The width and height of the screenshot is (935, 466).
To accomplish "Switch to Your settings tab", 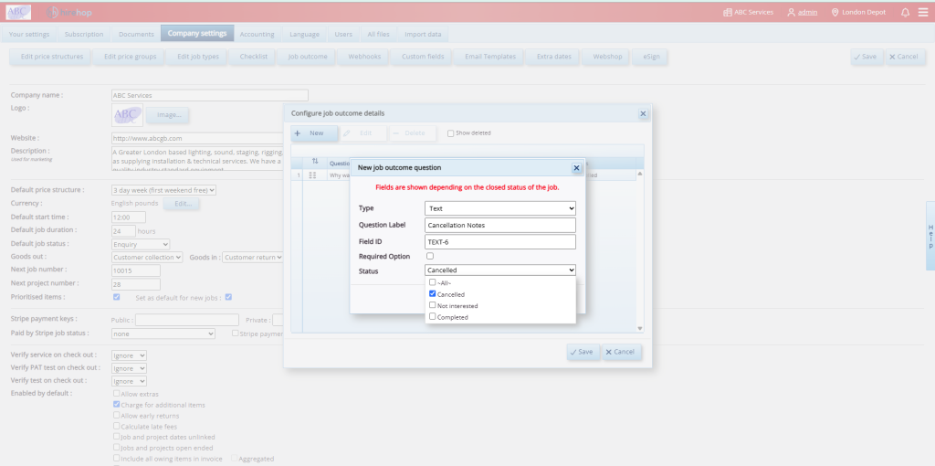I will [29, 34].
